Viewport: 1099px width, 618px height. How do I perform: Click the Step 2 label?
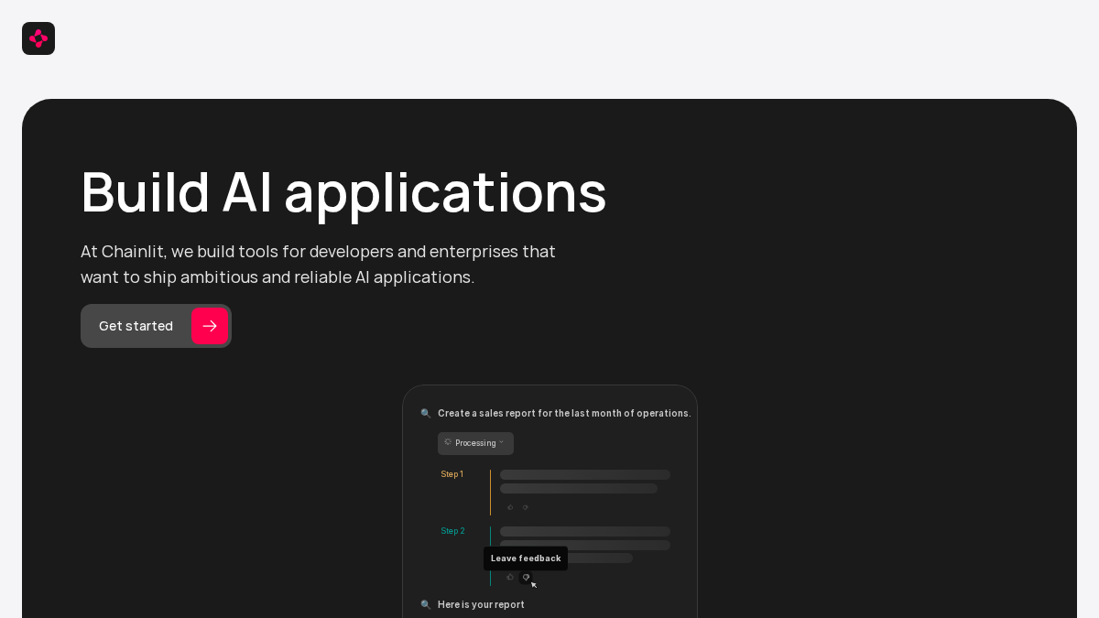tap(452, 531)
